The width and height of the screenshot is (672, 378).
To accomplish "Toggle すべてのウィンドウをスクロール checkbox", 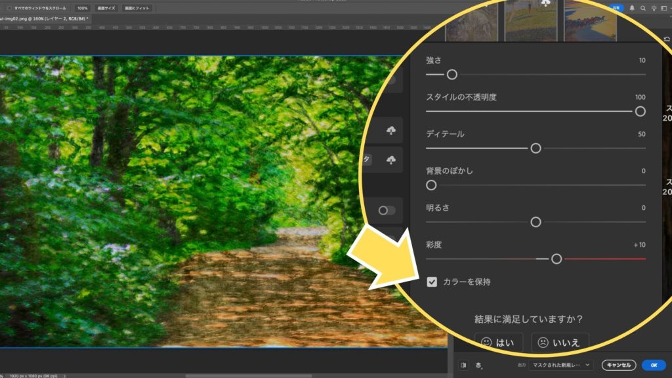I will pos(9,8).
